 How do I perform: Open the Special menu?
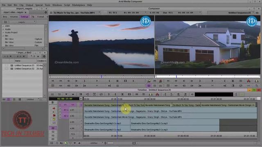tap(39, 5)
